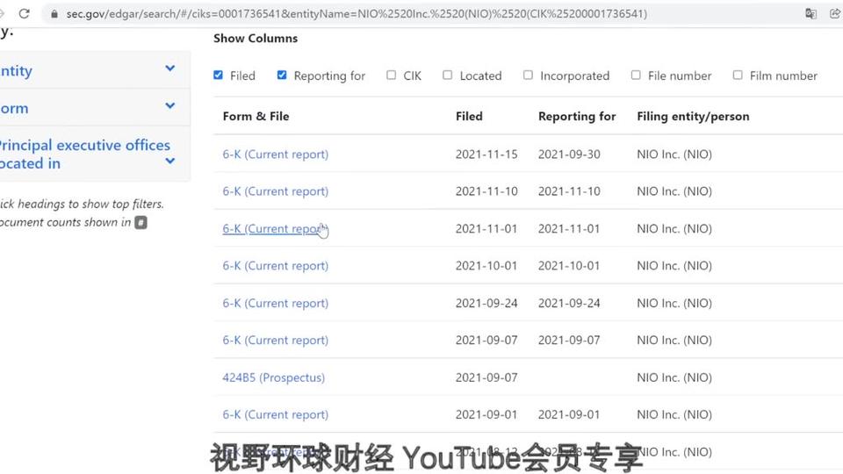Click the padlock site security icon
The image size is (843, 474).
coord(54,14)
